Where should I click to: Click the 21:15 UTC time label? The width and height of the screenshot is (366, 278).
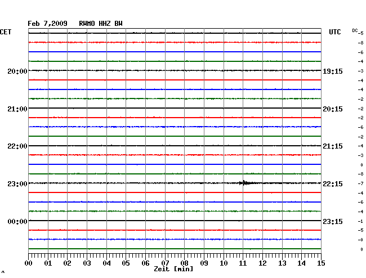point(333,146)
